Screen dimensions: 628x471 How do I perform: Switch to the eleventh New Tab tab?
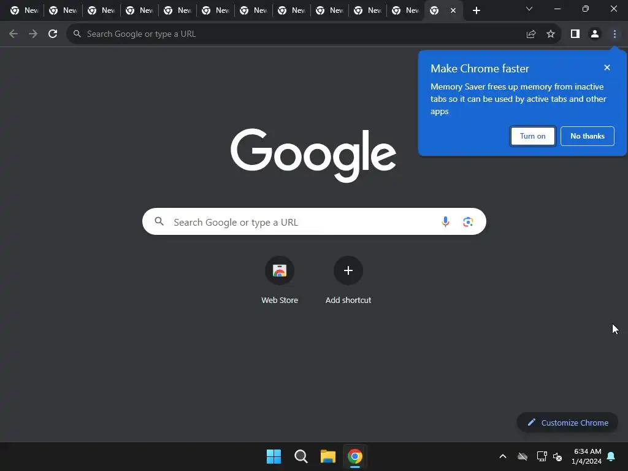tap(405, 10)
